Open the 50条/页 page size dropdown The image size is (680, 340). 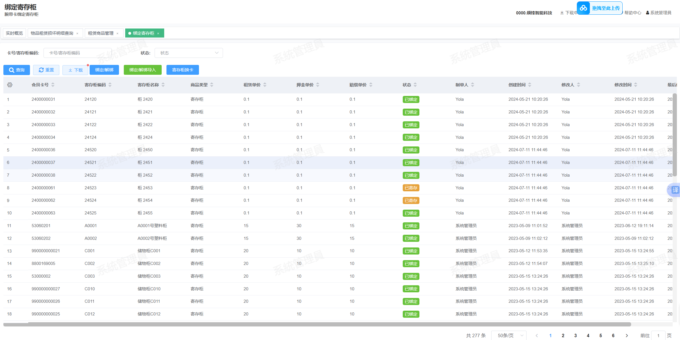pos(509,335)
